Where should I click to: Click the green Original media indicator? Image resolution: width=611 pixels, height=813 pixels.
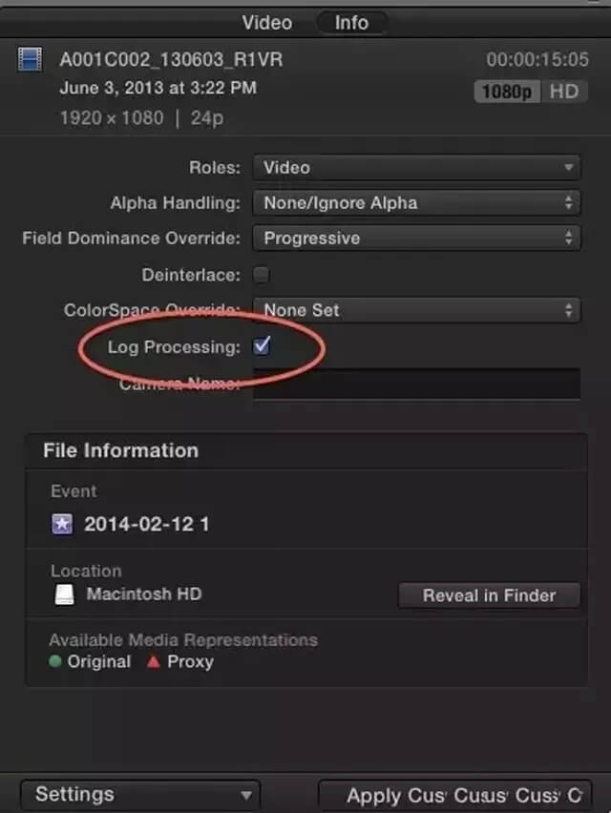click(56, 661)
